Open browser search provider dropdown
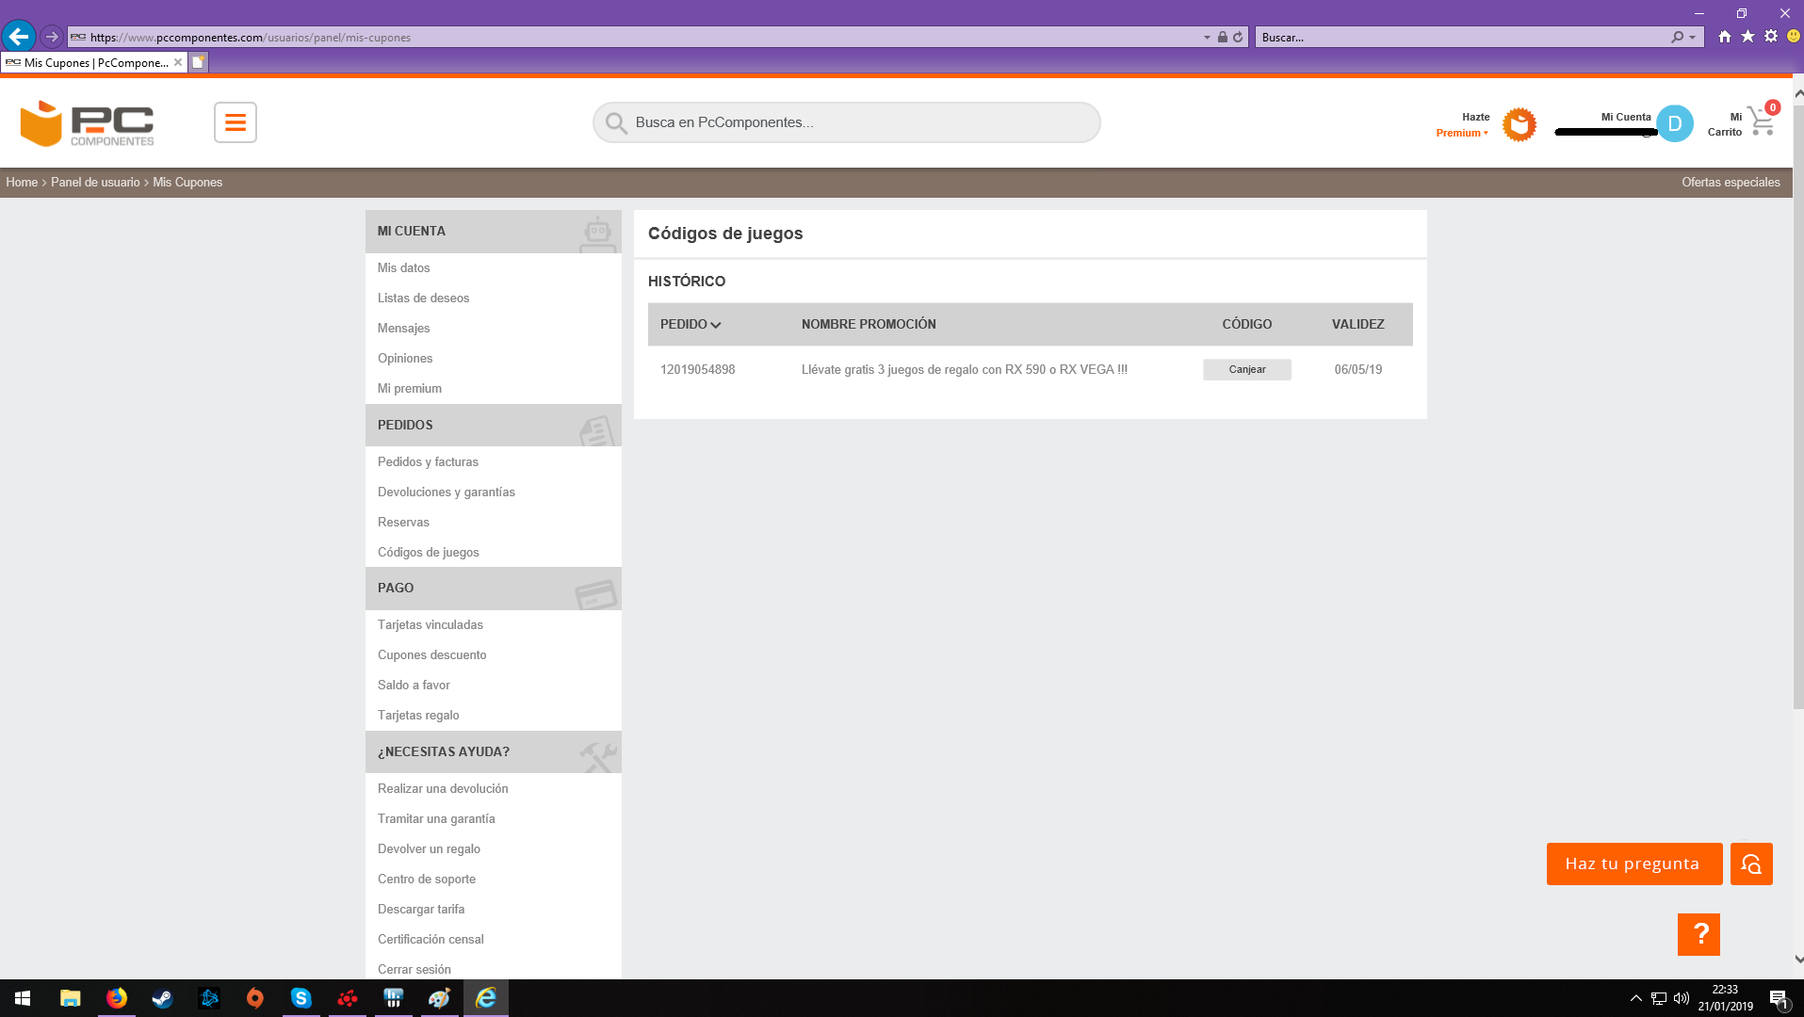The width and height of the screenshot is (1804, 1017). [x=1693, y=38]
